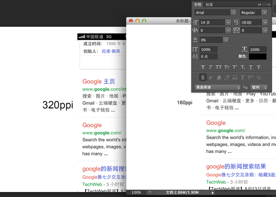276x197 pixels.
Task: Toggle standard ligatures (fi) button
Action: point(203,77)
